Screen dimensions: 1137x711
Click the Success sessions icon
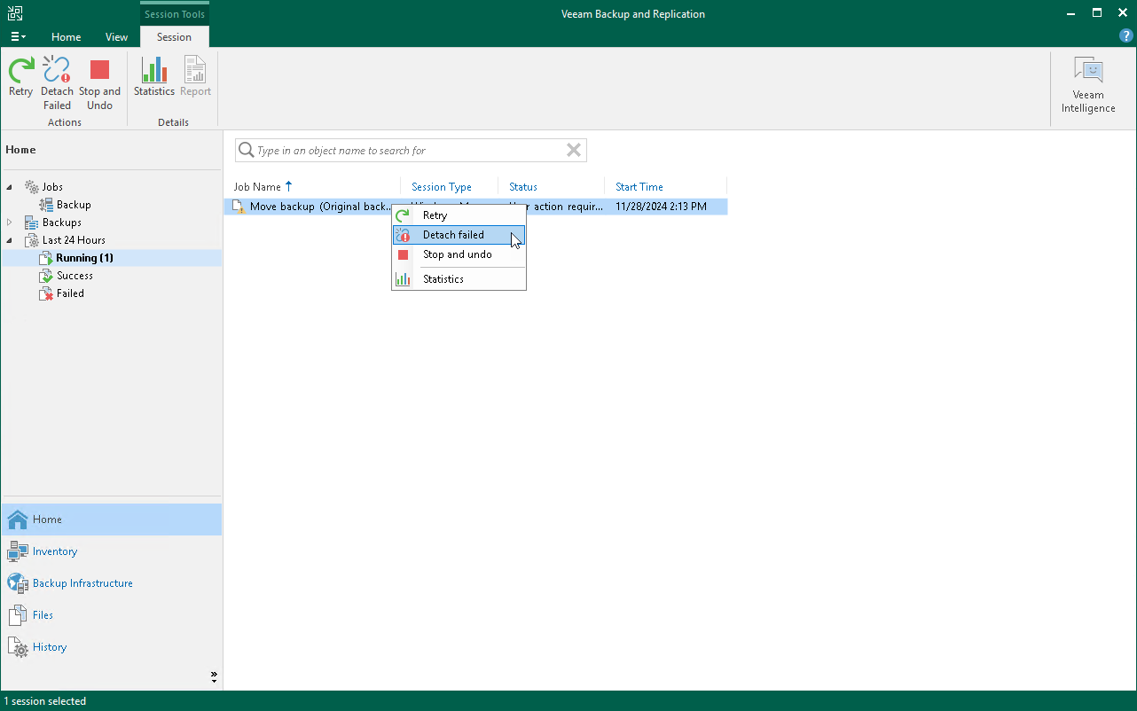[x=46, y=276]
